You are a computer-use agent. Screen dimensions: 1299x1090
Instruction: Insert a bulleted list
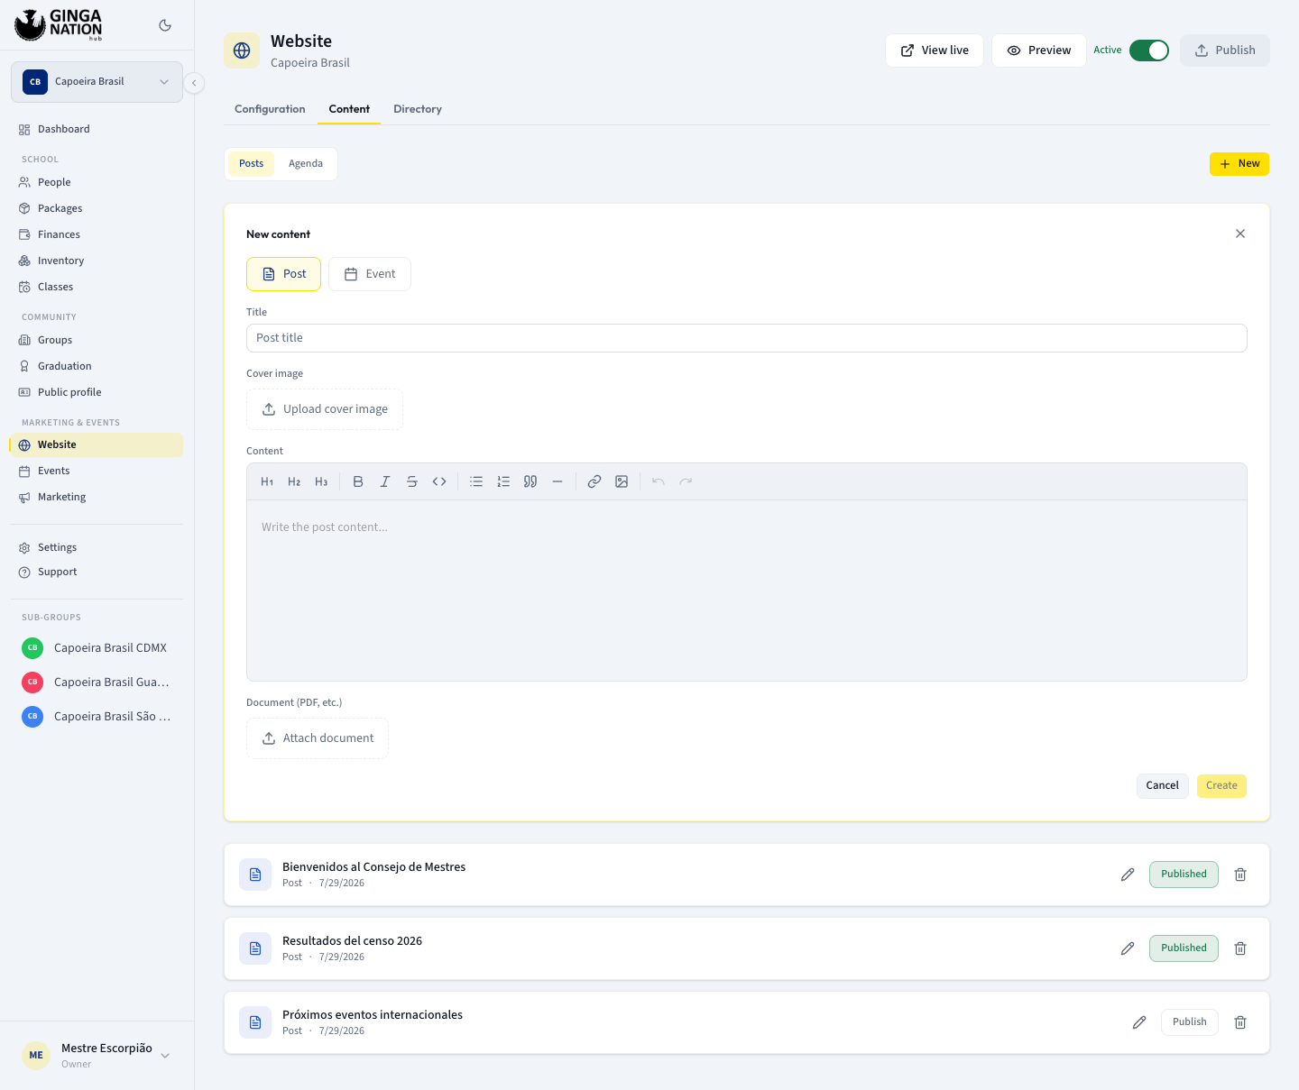coord(476,481)
